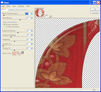
Task: Minimize the Glass window
Action: pos(91,3)
